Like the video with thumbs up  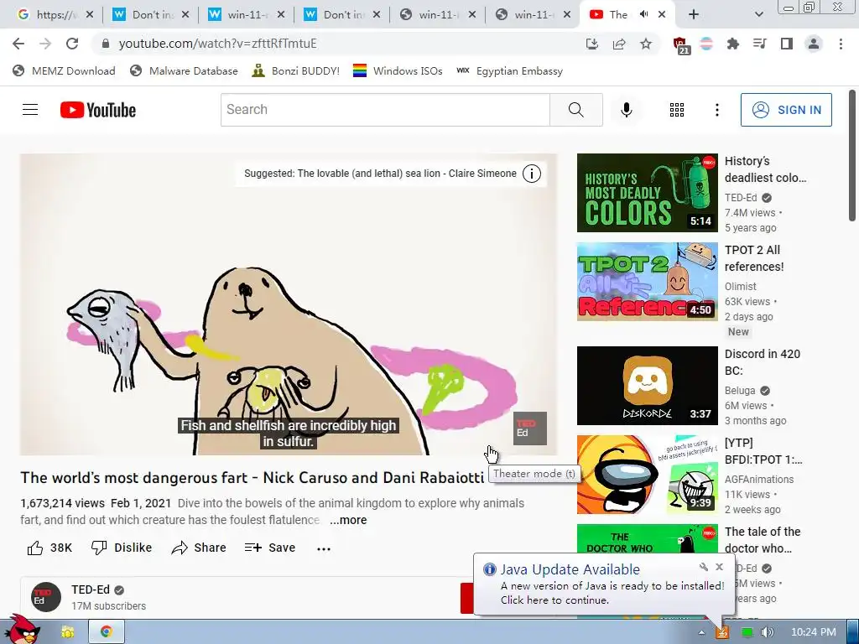[49, 548]
